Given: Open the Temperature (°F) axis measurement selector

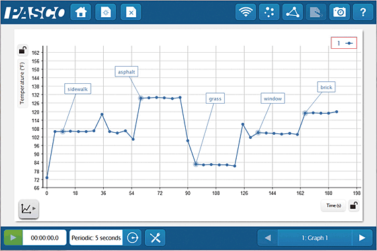Looking at the screenshot, I should [x=22, y=83].
